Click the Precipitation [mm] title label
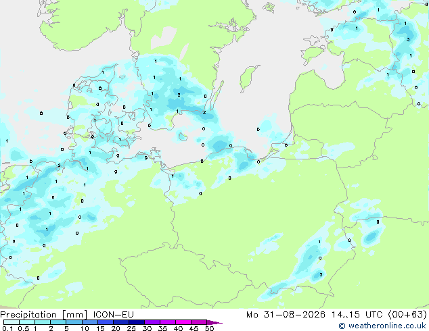 point(44,315)
